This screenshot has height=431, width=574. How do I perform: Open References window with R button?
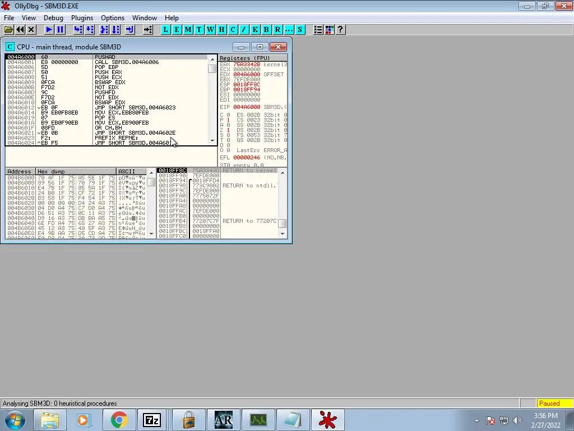[277, 30]
